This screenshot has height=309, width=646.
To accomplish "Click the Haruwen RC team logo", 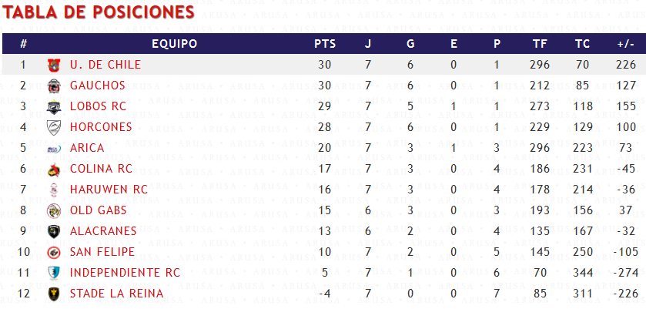I will (54, 190).
